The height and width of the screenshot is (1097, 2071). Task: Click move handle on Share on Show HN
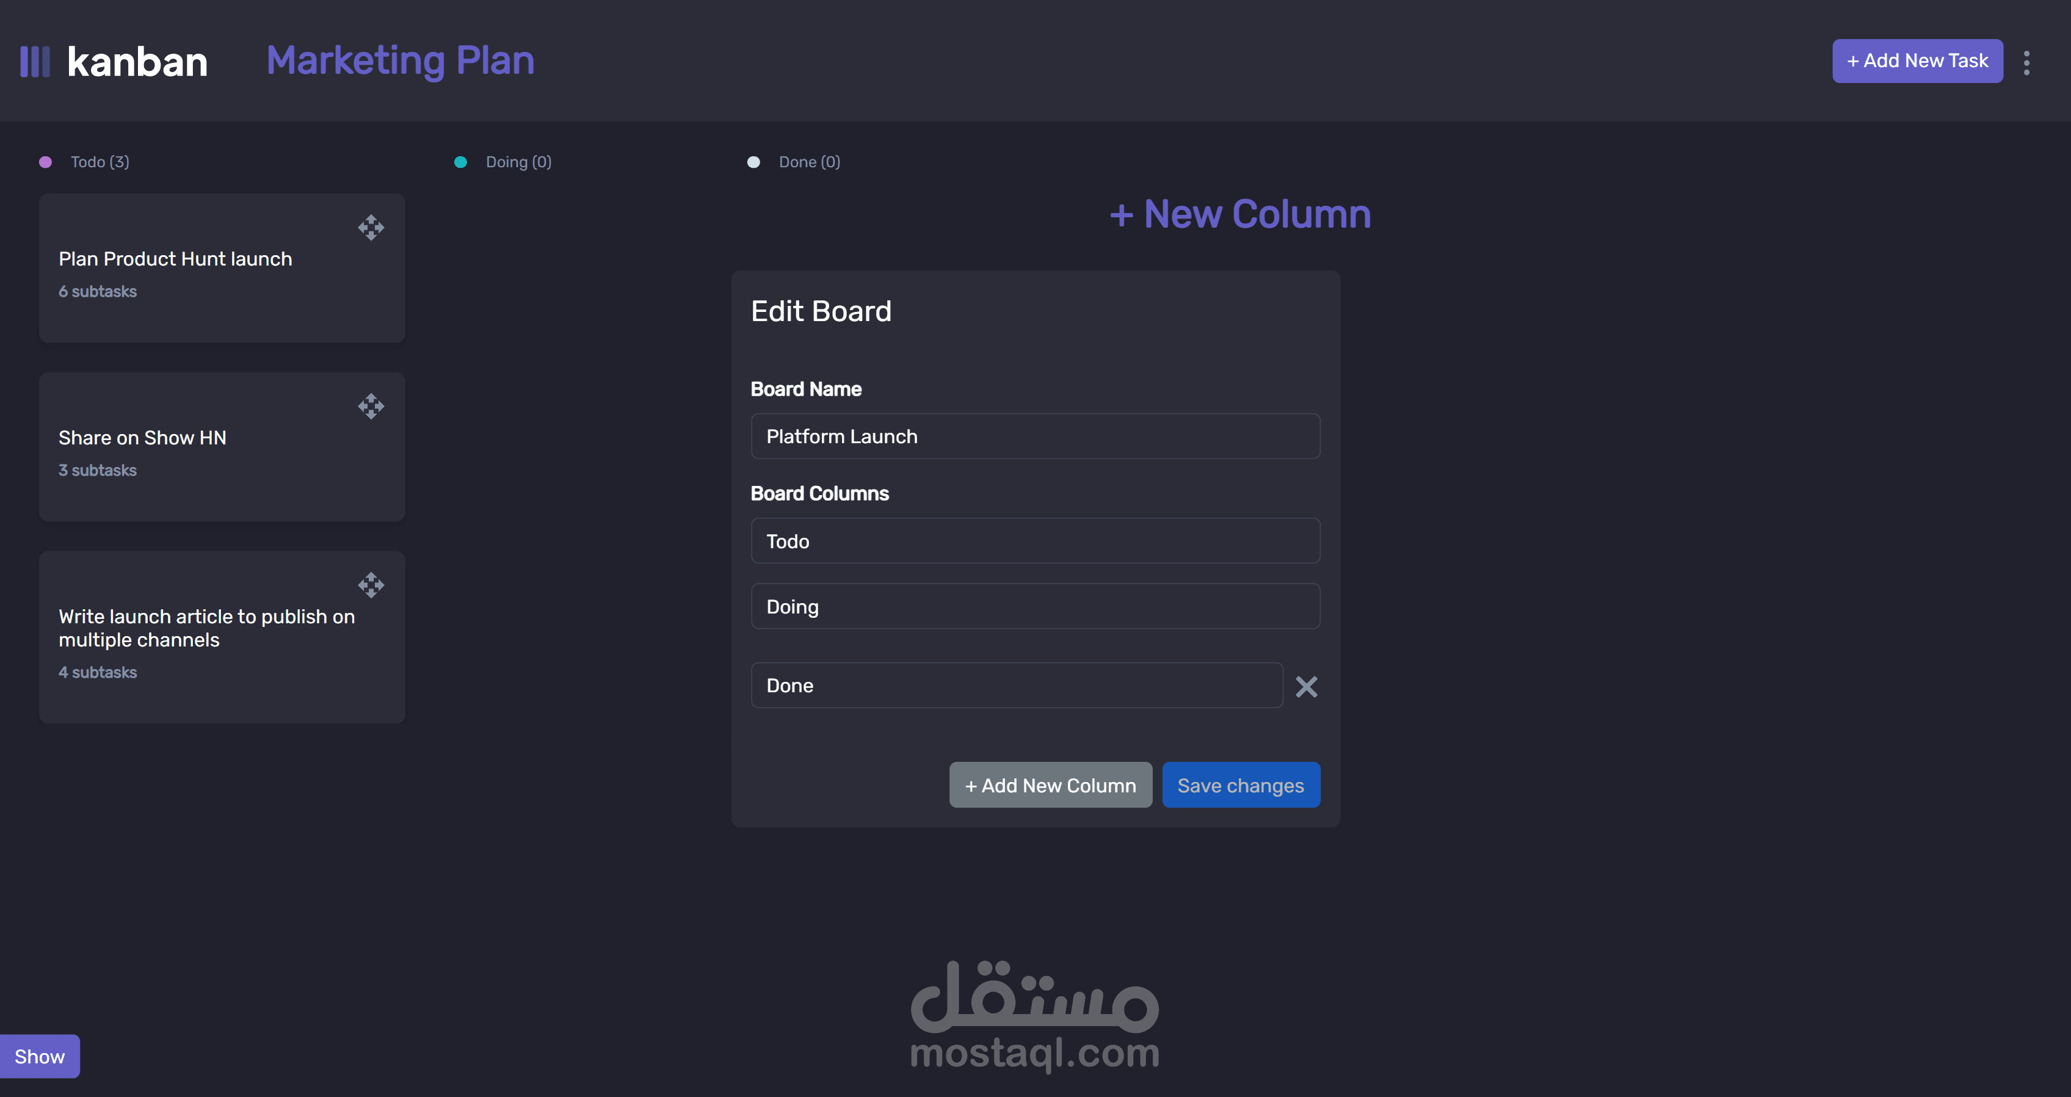[371, 407]
